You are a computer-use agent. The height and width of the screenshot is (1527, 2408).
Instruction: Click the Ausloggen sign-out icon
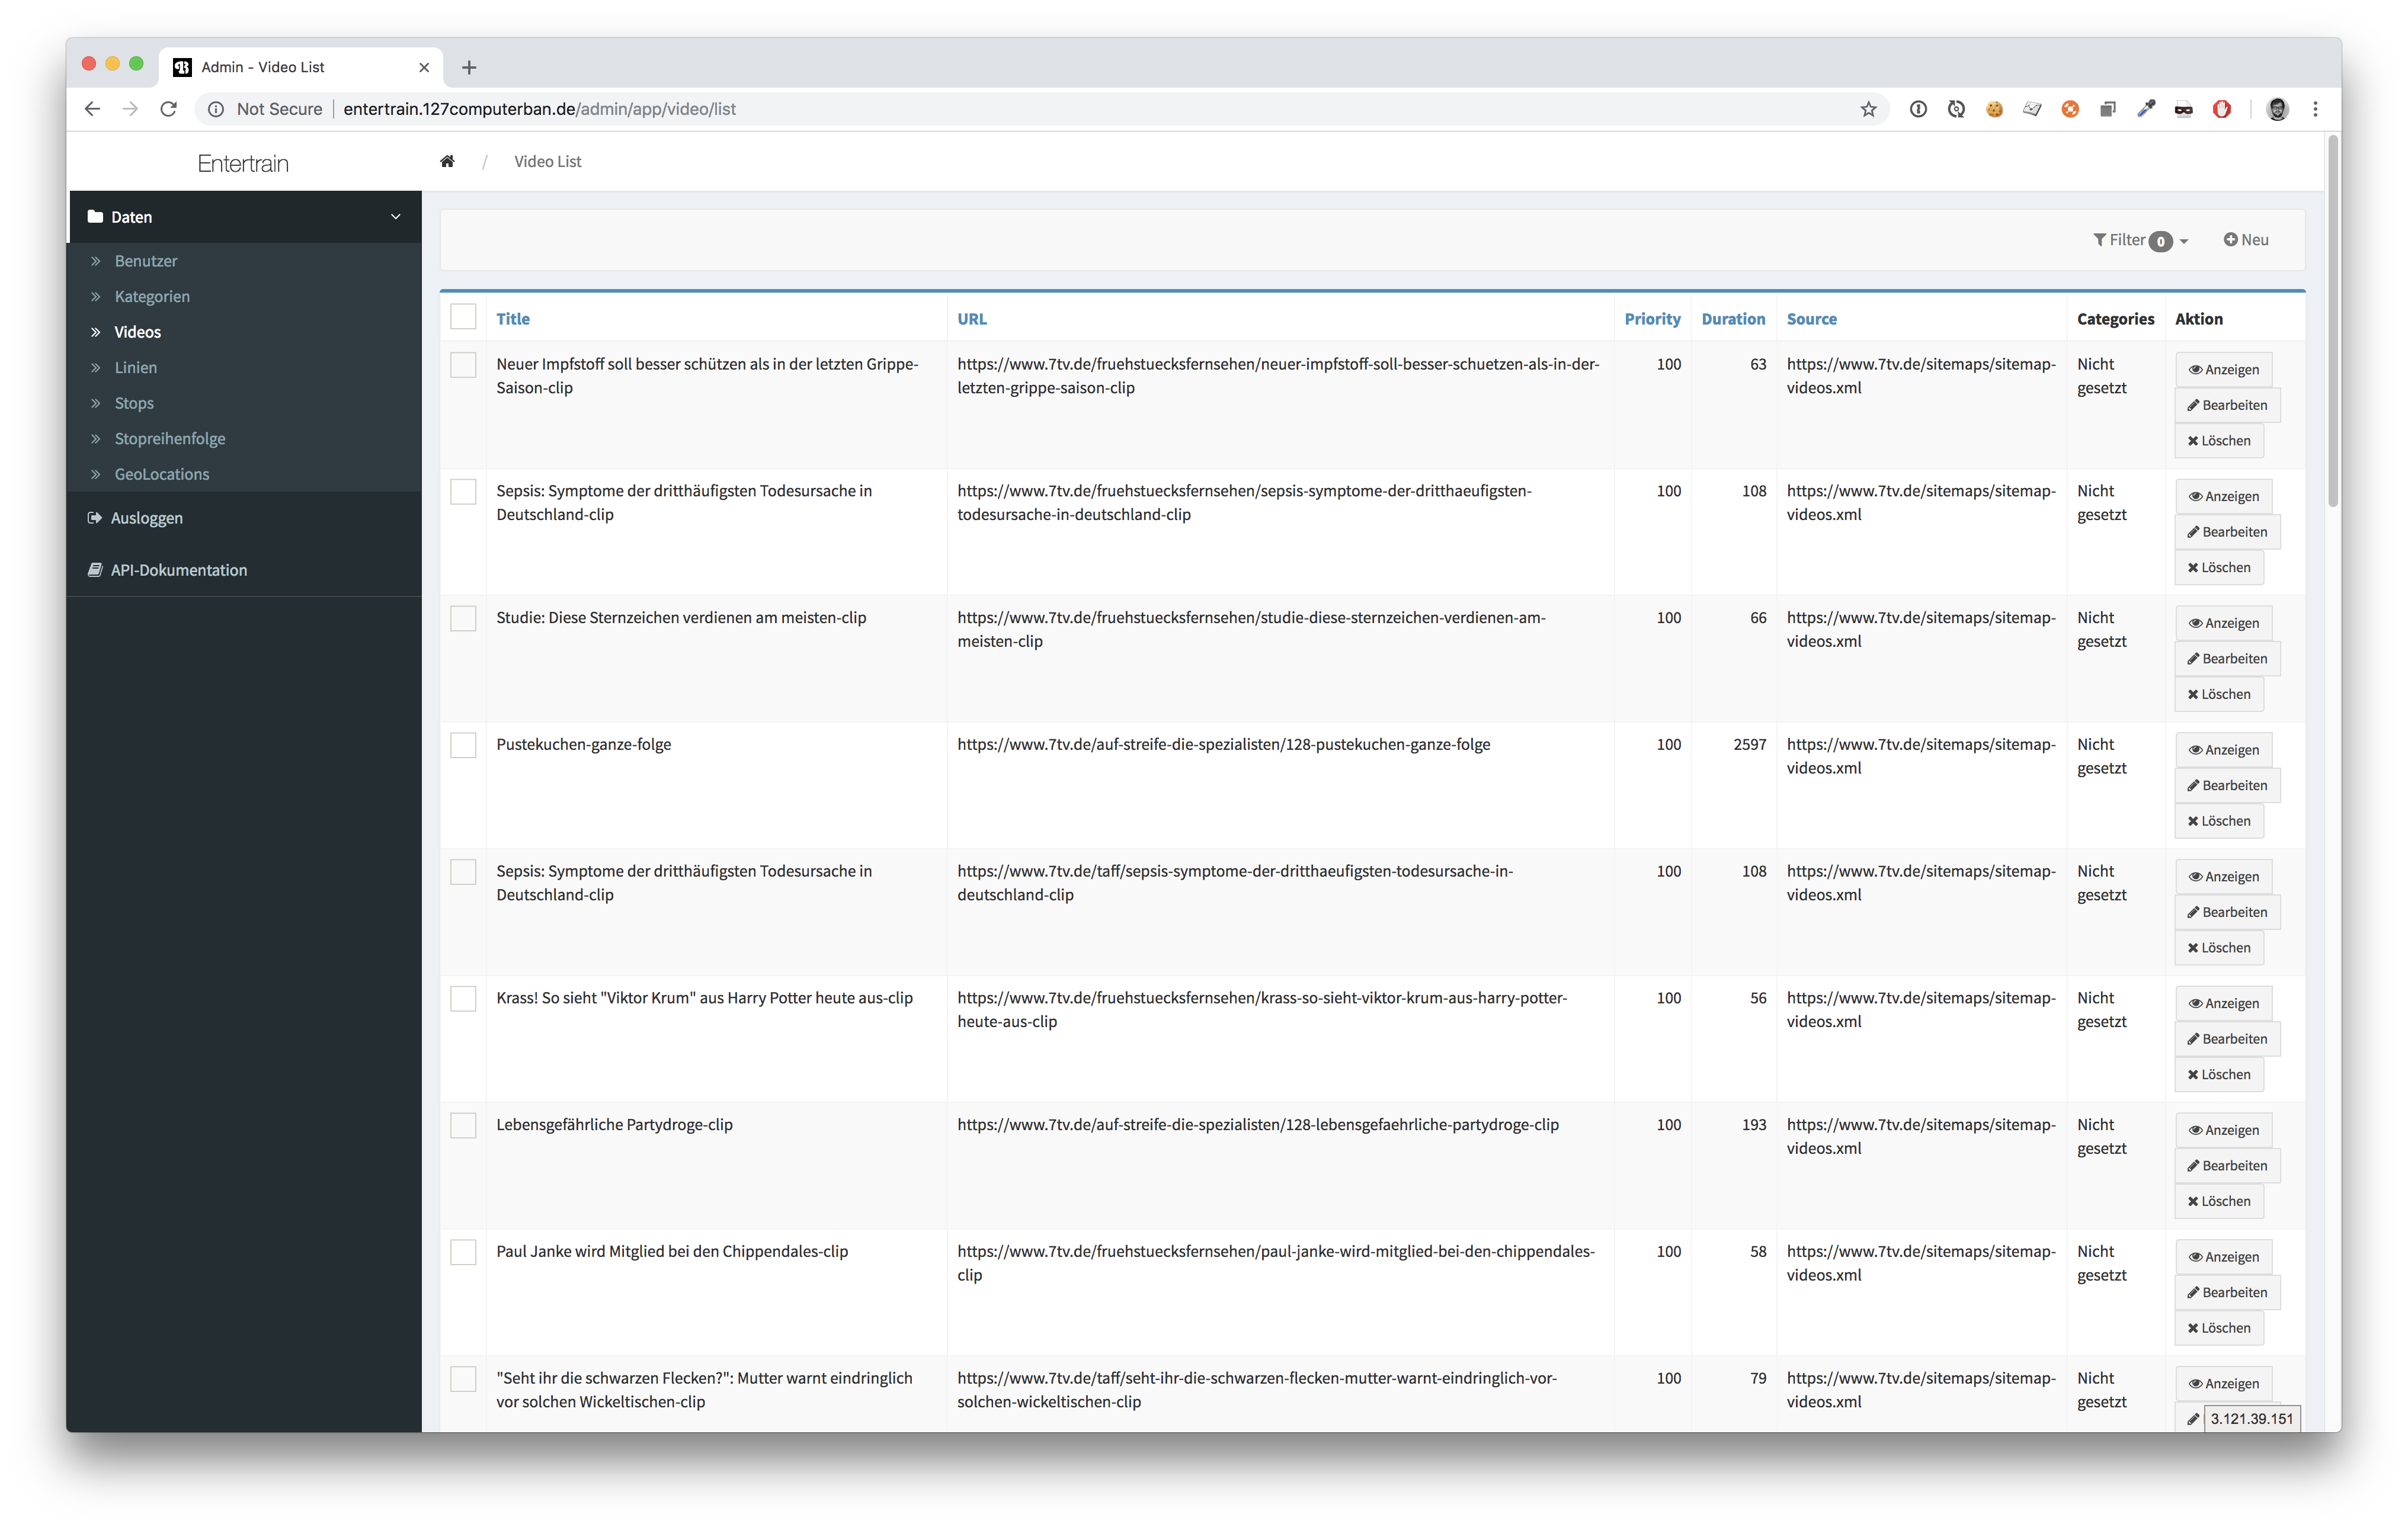pyautogui.click(x=95, y=518)
